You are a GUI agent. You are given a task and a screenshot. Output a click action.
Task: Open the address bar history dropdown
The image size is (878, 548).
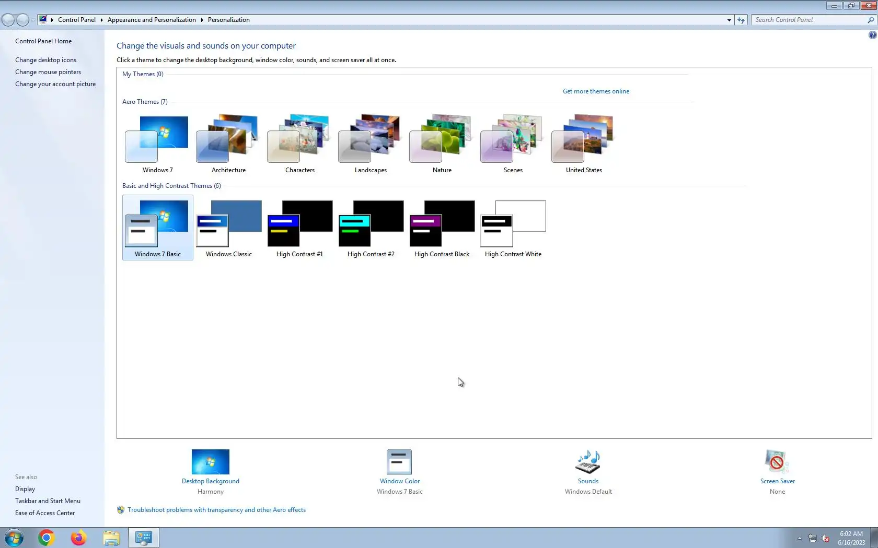coord(729,20)
